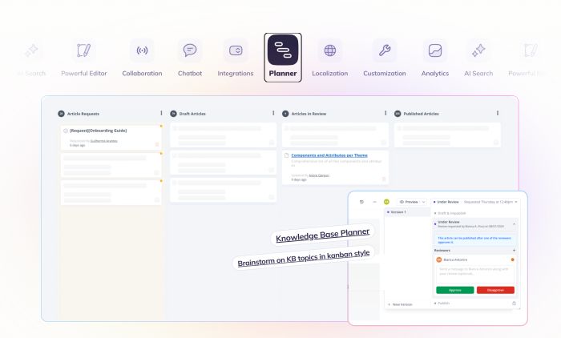Open the Chatbot feature tab

[x=190, y=58]
